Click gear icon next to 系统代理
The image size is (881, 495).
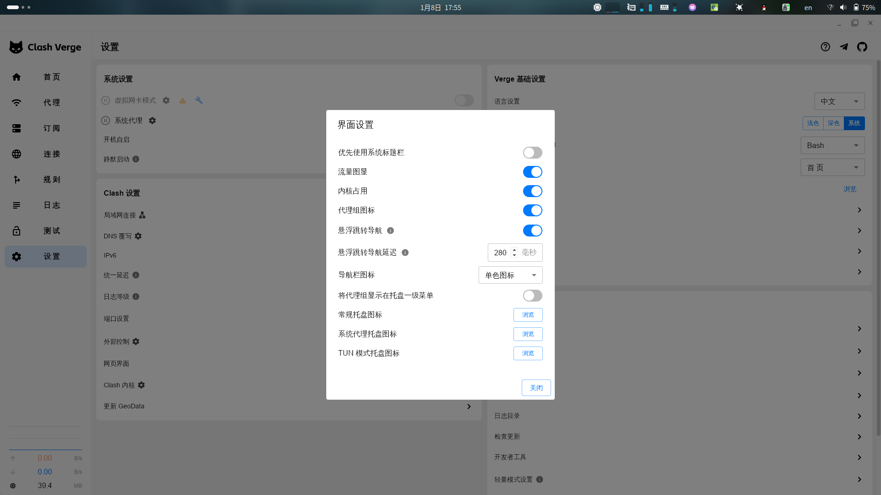152,121
